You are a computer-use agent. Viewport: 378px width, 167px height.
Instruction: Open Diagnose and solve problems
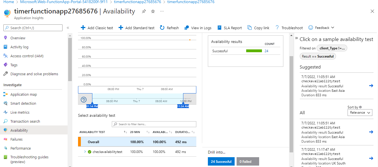pyautogui.click(x=34, y=74)
